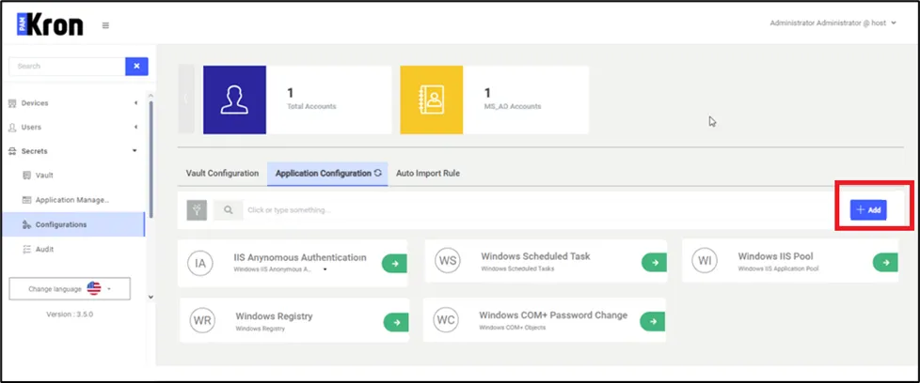Switch to the Vault Configuration tab
Viewport: 920px width, 383px height.
[222, 174]
